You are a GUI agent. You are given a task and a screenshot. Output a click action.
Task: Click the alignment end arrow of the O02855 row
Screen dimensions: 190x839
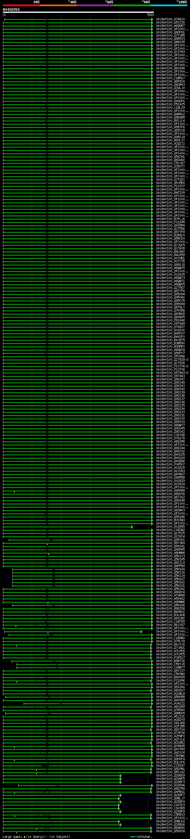coord(132,527)
